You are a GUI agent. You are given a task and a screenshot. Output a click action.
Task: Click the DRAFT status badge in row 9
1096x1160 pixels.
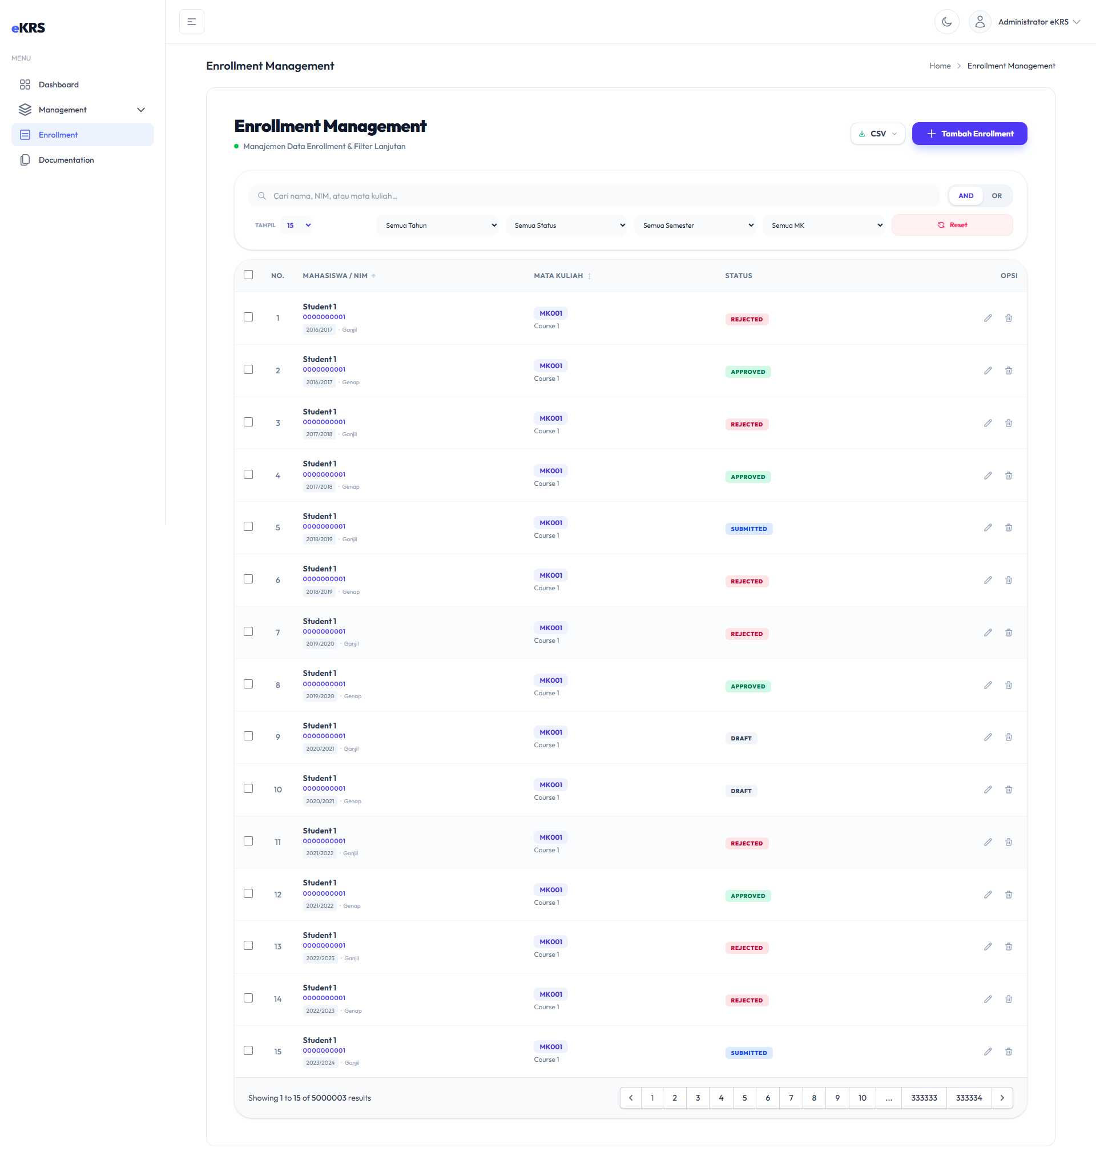pos(741,739)
